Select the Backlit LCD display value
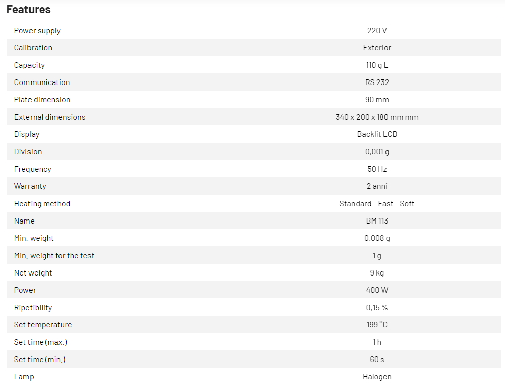This screenshot has width=505, height=385. click(x=377, y=134)
